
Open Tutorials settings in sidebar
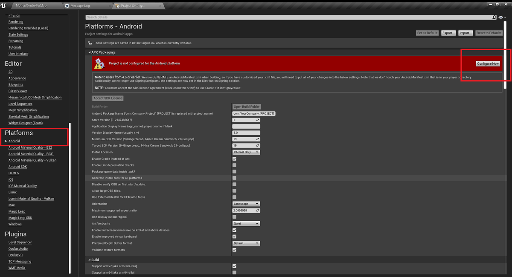[15, 47]
